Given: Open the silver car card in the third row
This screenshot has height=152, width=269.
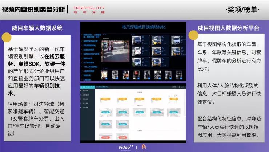Looking at the screenshot, I should 141,62.
